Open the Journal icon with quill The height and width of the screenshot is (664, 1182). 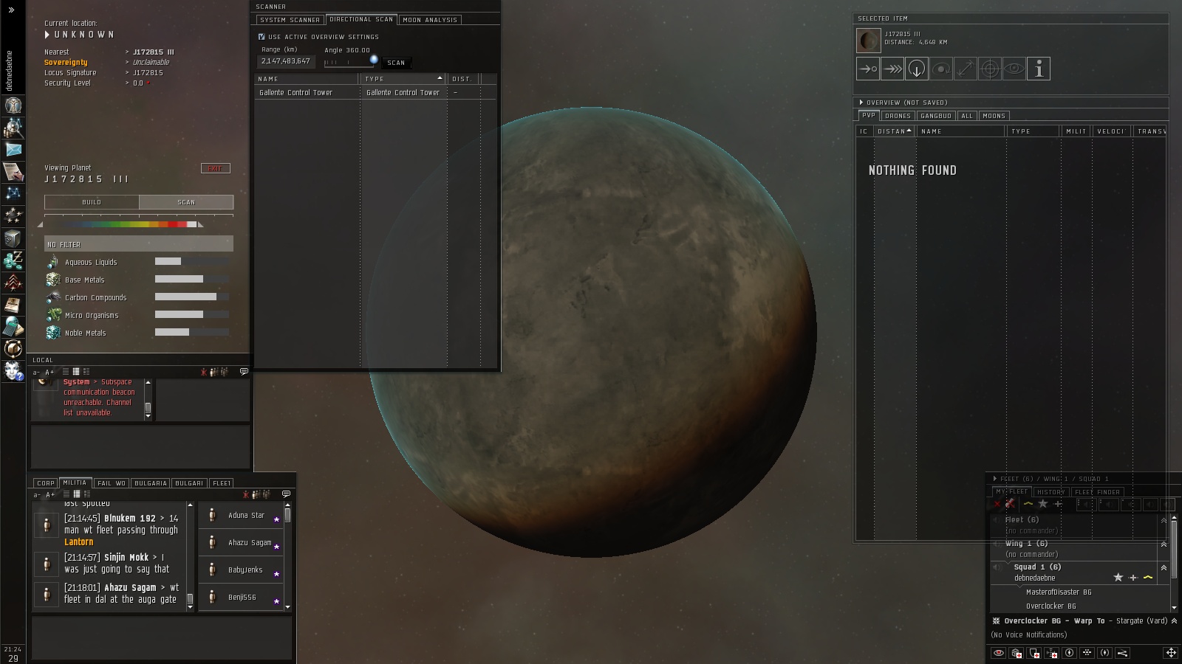pyautogui.click(x=13, y=172)
